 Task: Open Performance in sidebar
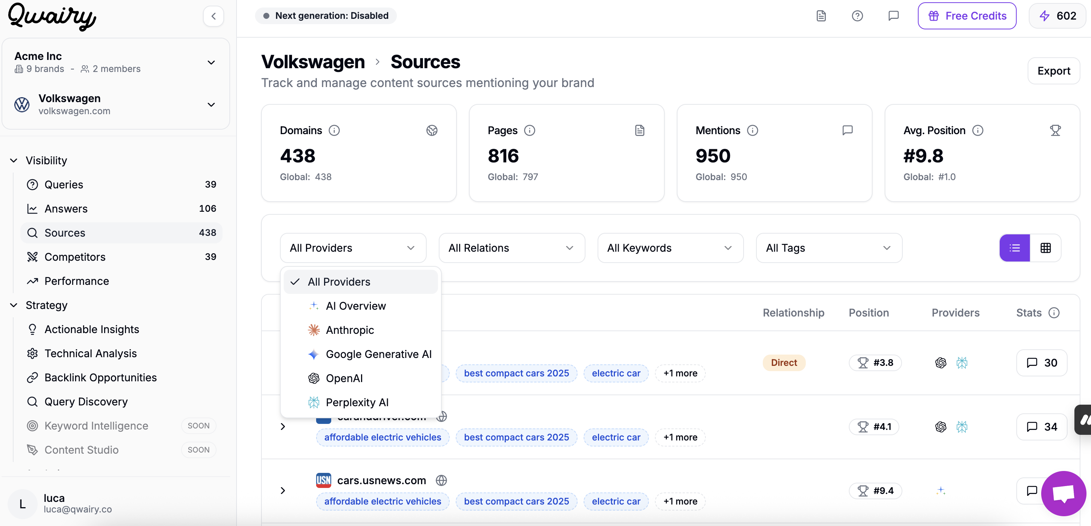point(121,281)
